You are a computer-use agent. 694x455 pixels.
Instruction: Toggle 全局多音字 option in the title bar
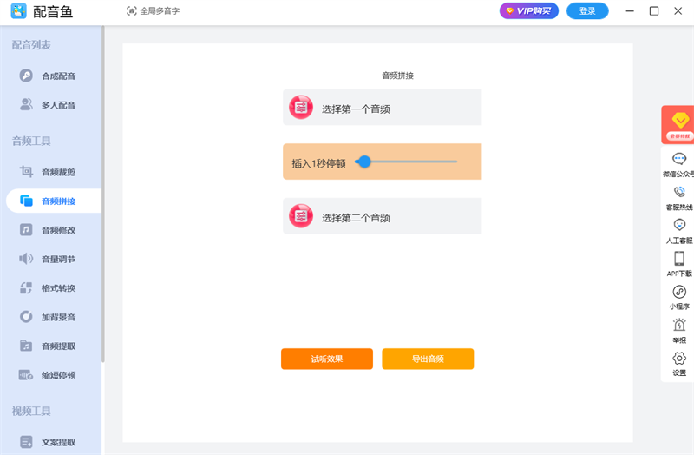[x=154, y=11]
